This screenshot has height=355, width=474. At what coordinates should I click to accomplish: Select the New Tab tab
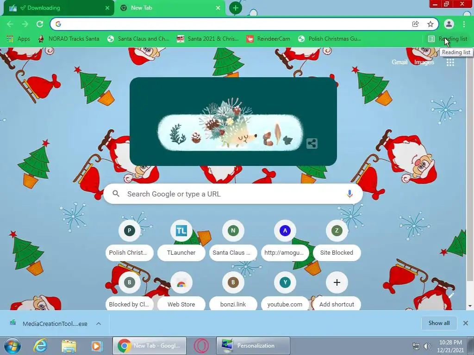(170, 8)
